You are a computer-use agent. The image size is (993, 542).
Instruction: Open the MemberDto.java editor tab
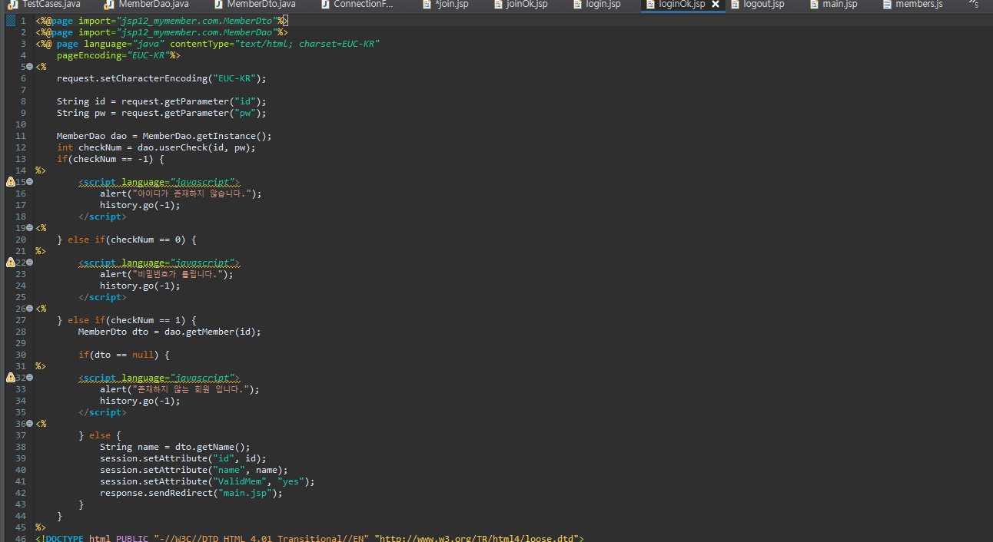[255, 5]
